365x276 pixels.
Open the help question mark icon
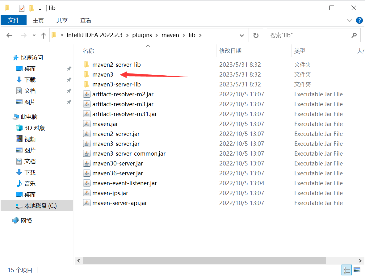[359, 20]
